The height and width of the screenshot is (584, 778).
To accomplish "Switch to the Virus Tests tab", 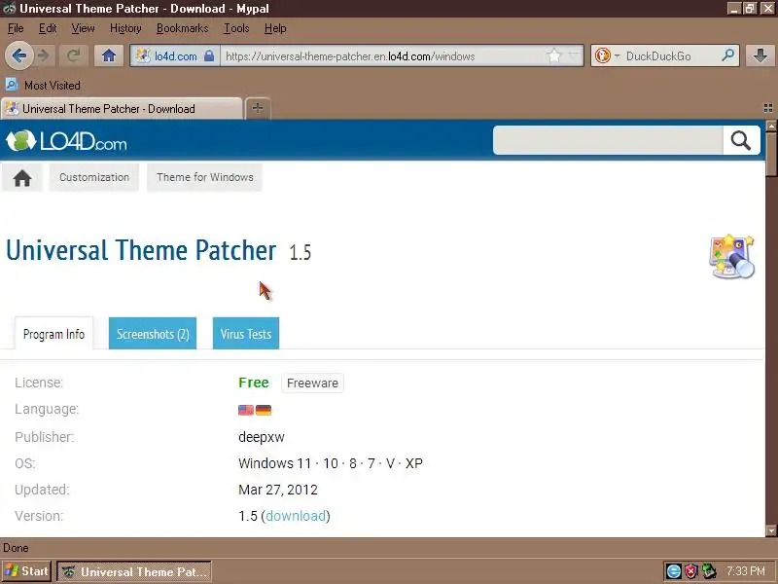I will point(246,334).
